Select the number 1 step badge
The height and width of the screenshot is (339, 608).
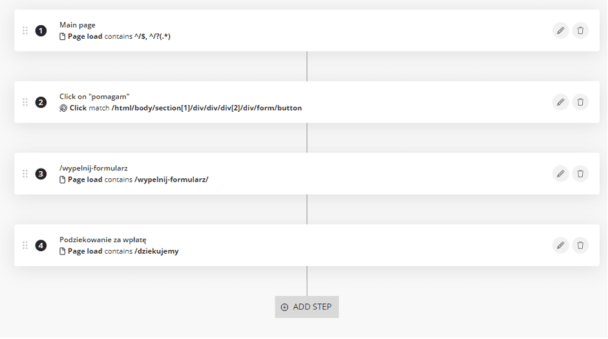[x=41, y=30]
